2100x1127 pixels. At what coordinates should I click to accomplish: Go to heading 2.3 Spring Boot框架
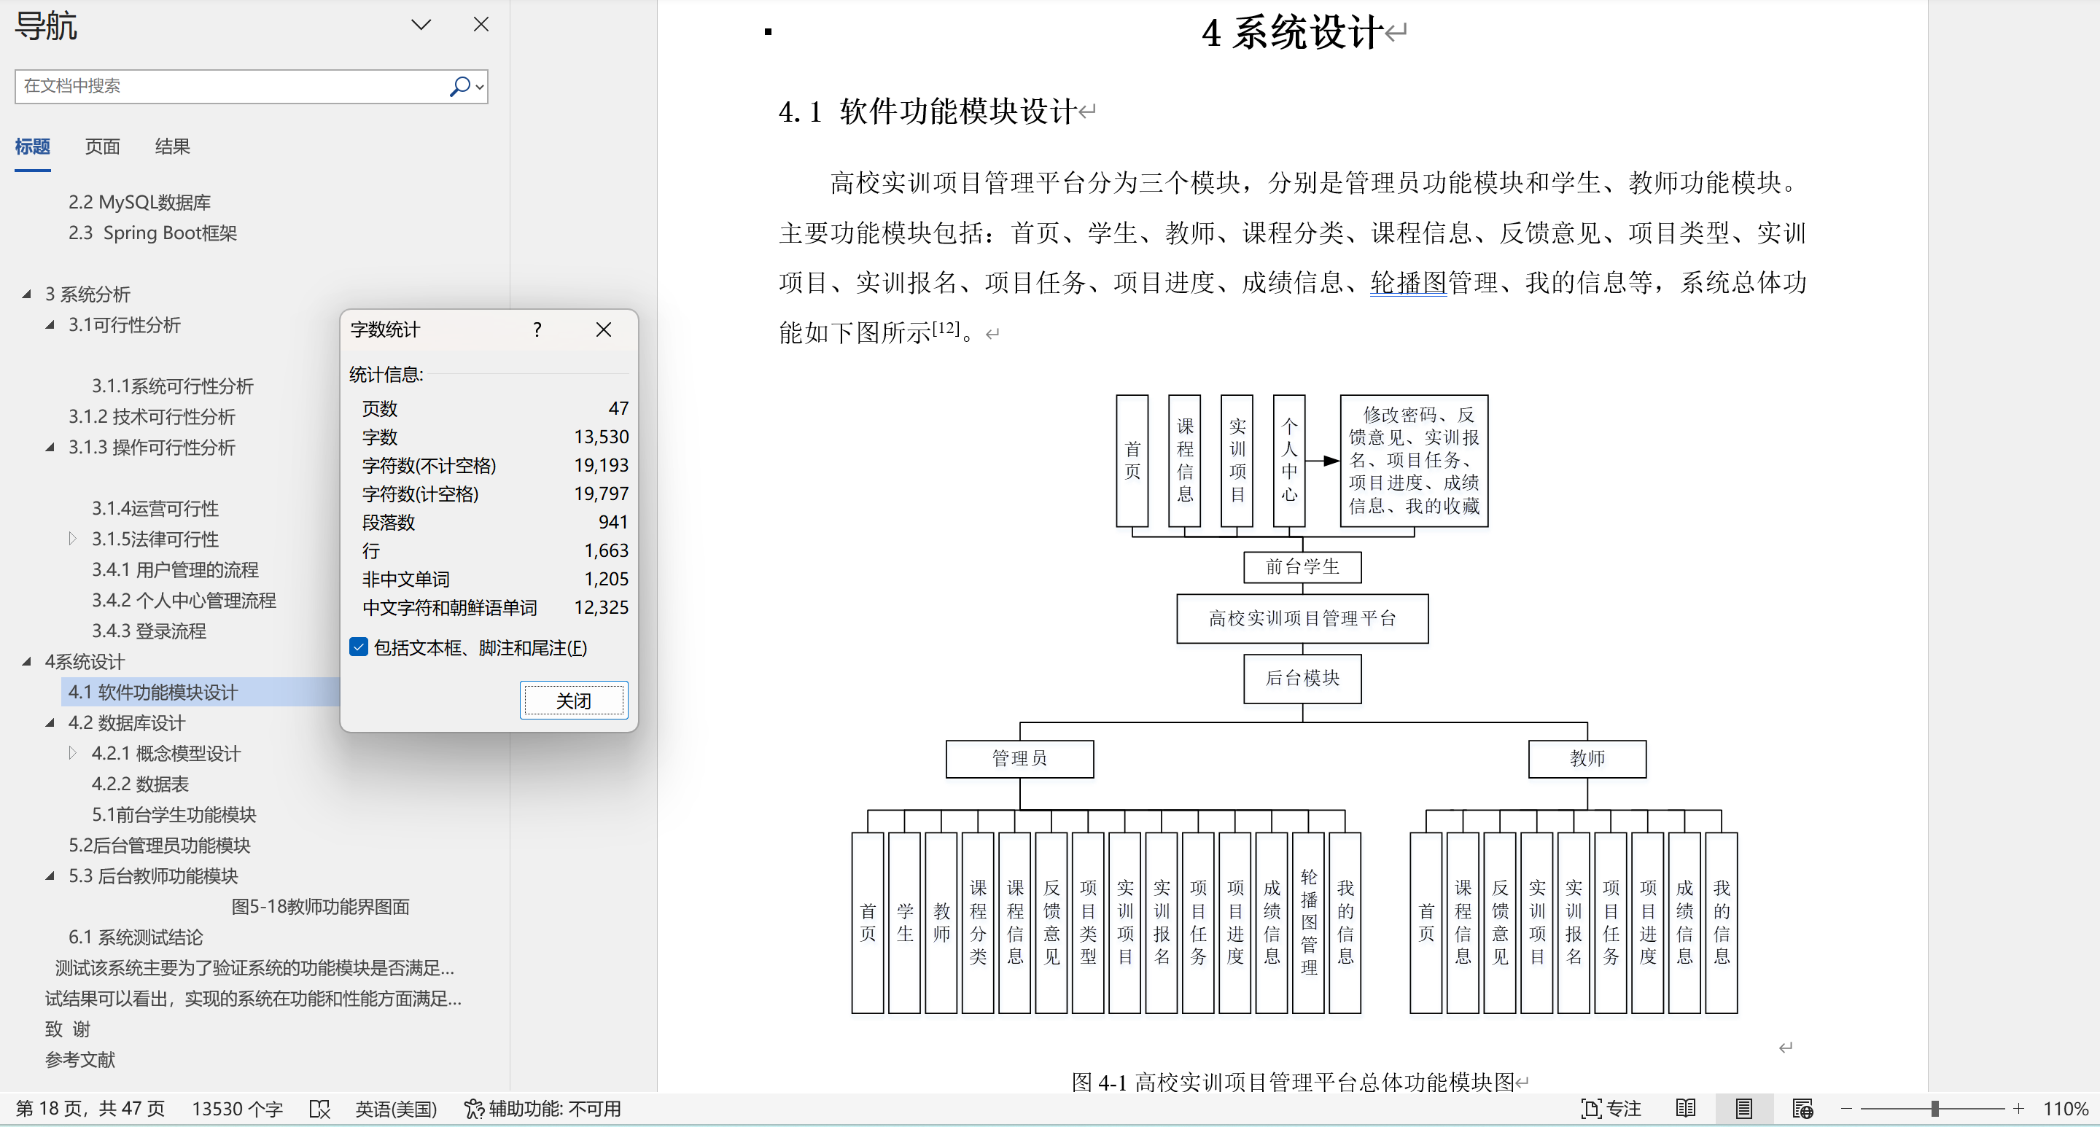pos(152,233)
